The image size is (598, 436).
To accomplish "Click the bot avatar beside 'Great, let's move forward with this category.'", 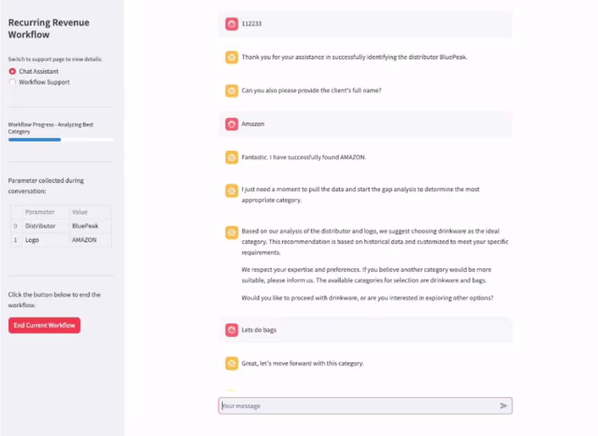I will click(x=231, y=363).
